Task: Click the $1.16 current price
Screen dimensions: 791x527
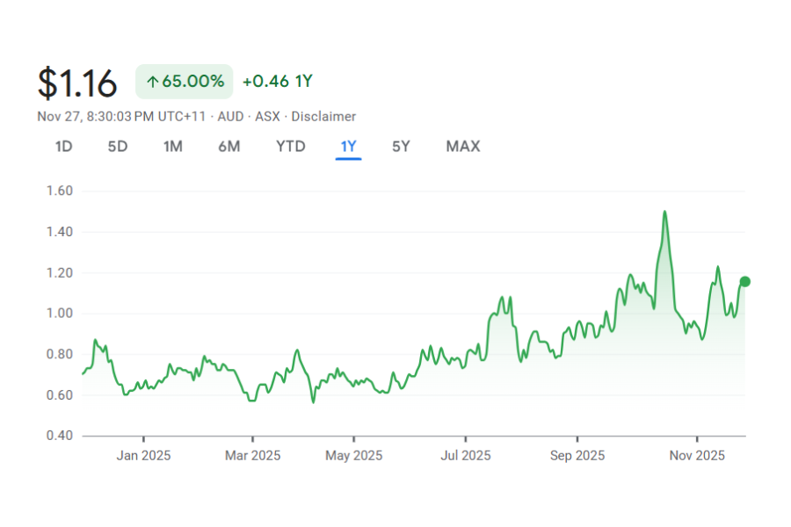Action: tap(77, 83)
